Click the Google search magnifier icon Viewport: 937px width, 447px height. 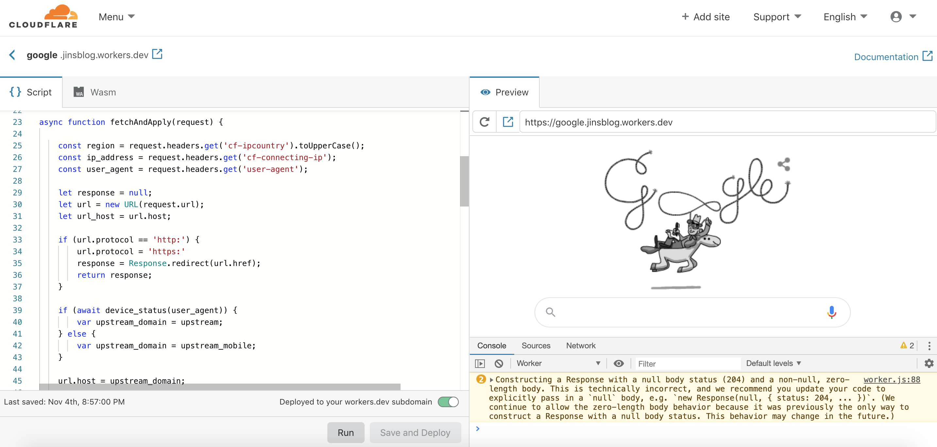click(x=551, y=312)
